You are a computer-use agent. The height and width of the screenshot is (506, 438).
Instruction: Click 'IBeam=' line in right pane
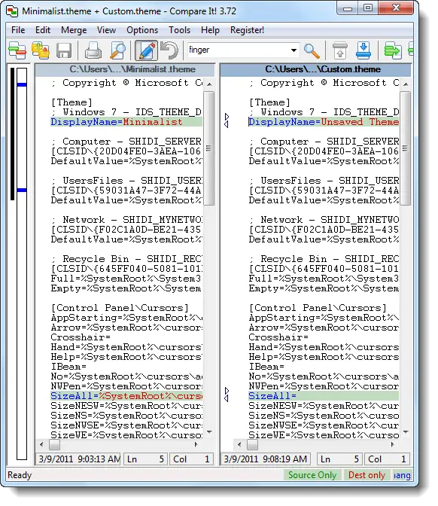[266, 367]
